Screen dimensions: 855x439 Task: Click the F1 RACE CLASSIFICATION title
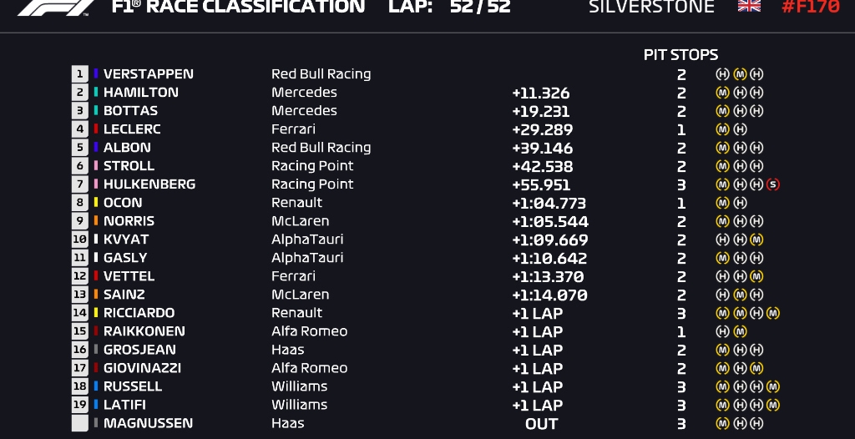238,7
